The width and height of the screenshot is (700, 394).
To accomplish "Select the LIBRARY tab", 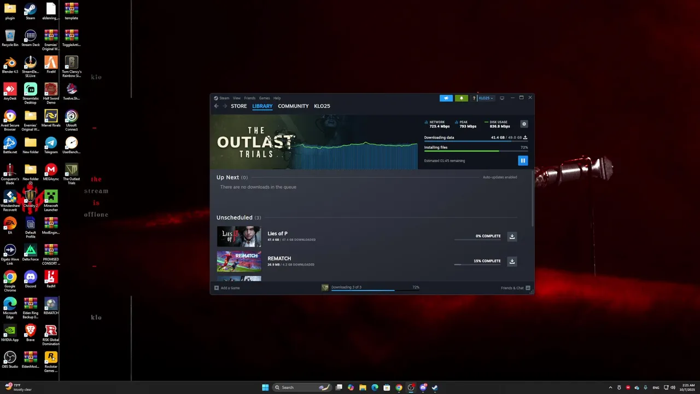I will [262, 106].
